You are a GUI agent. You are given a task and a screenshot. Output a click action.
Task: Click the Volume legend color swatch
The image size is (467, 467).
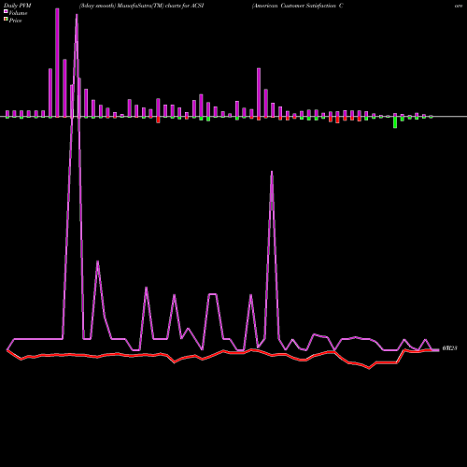click(6, 11)
